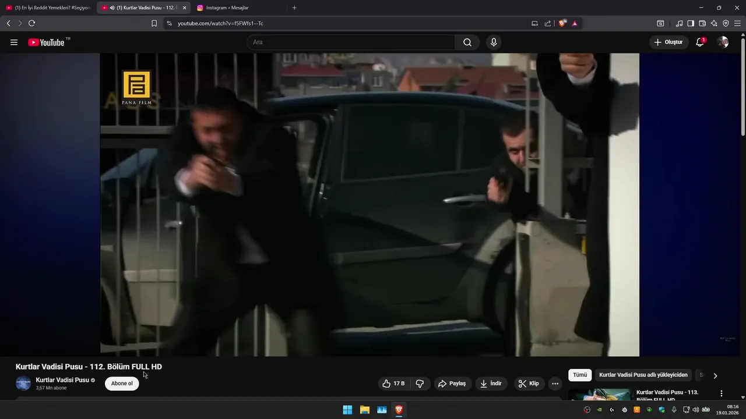Start voice search with the microphone icon

[494, 42]
